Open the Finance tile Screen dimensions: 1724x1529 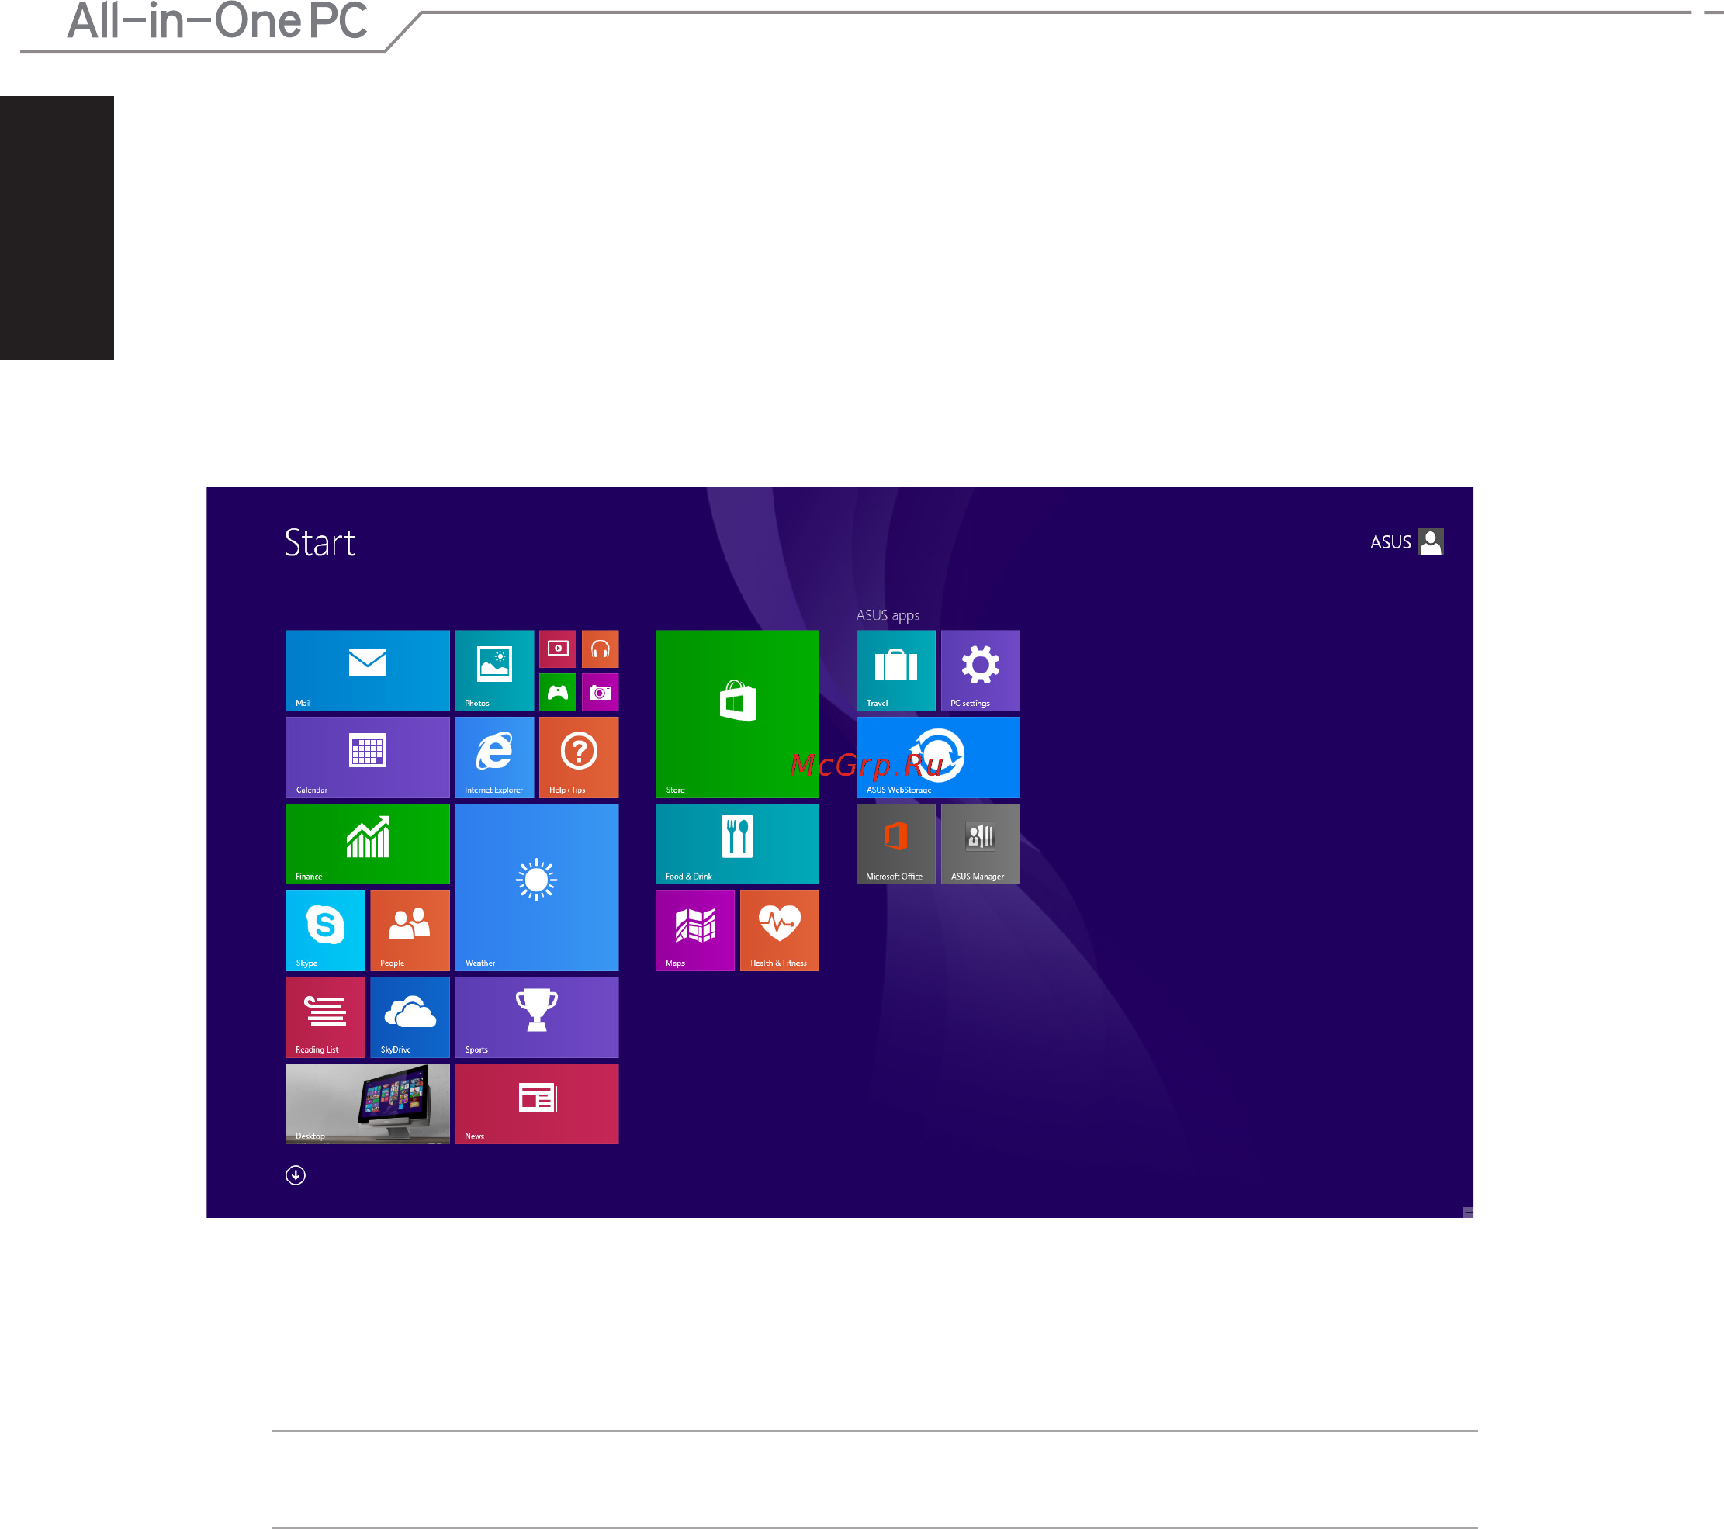point(367,844)
